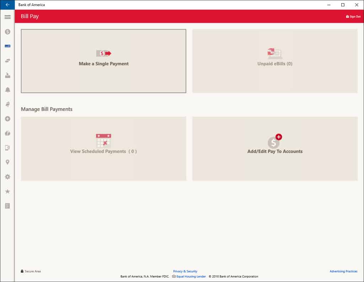The width and height of the screenshot is (364, 282).
Task: Open the transfer arrows sidebar icon
Action: click(x=7, y=61)
